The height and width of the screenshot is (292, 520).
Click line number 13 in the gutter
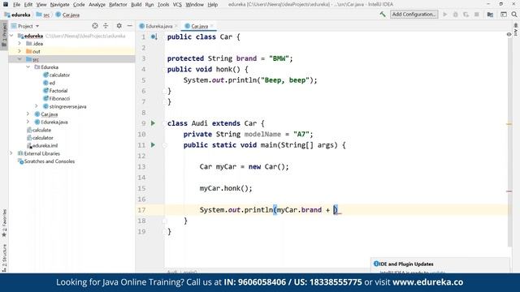point(141,166)
